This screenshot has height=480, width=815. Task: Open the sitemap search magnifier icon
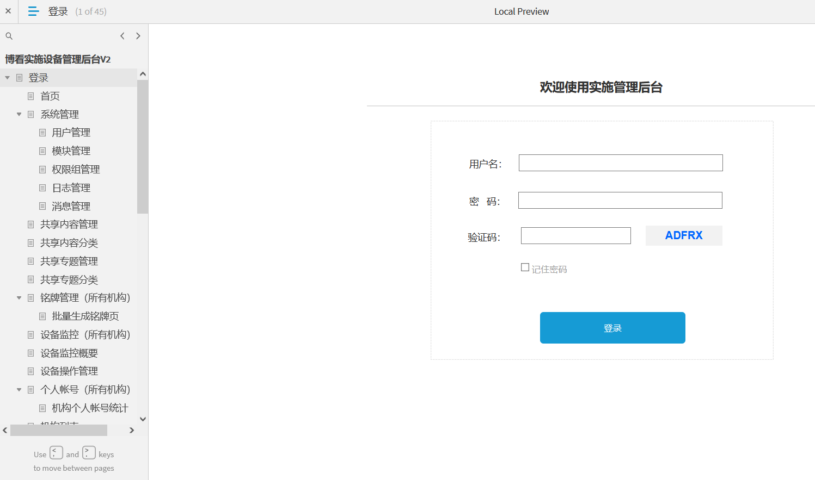click(x=9, y=36)
